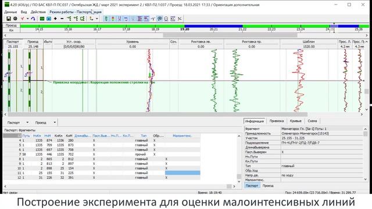This screenshot has height=209, width=372.
Task: Expand the Паспорт dropdown above fragments table
Action: 27,122
